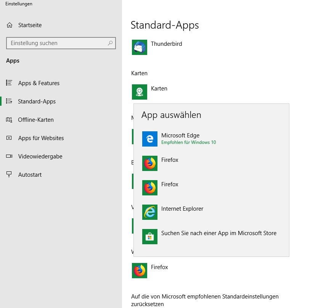Go to Apps für Websites
This screenshot has width=326, height=308.
point(41,138)
